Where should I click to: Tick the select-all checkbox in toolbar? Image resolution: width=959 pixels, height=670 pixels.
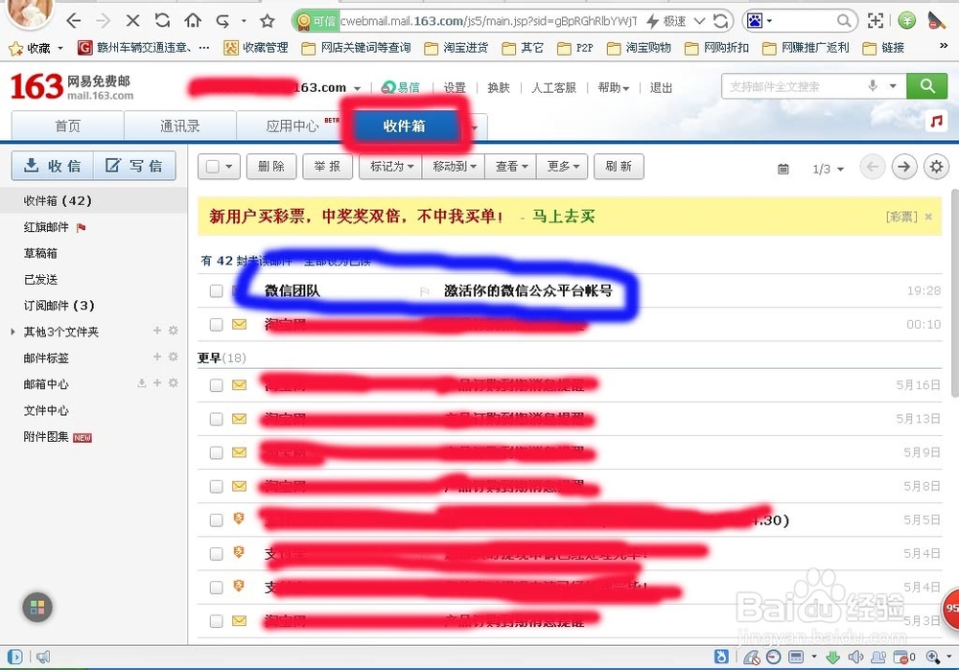point(213,166)
